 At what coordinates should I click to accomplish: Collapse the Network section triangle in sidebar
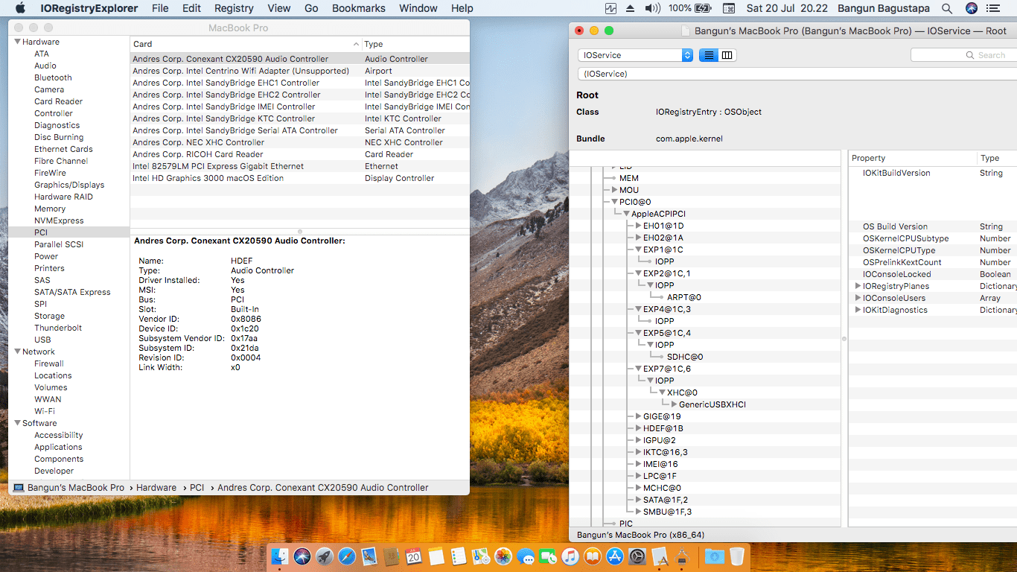[17, 352]
